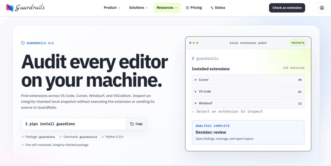The image size is (331, 166).
Task: Expand the Resources dropdown chevron
Action: pos(176,8)
